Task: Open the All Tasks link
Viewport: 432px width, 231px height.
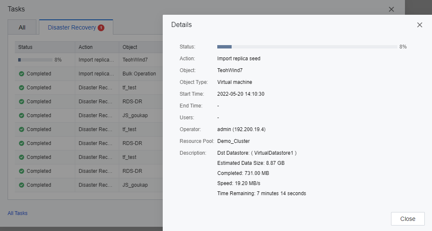Action: click(17, 213)
